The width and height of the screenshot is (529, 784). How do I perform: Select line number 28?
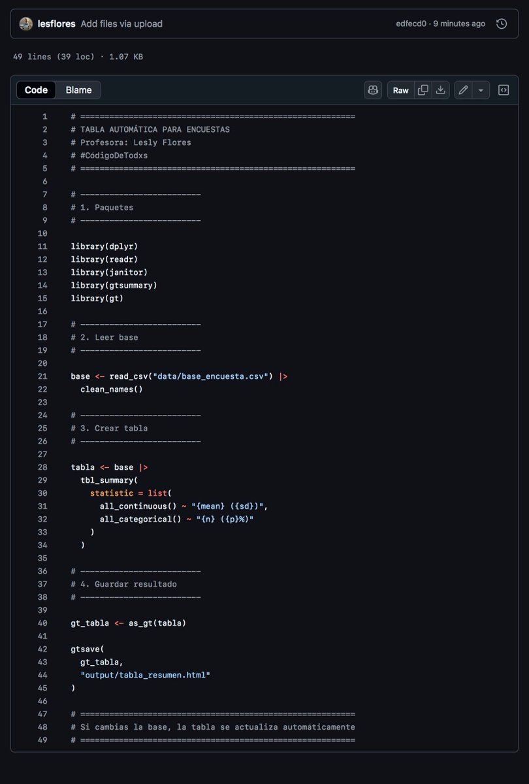42,467
